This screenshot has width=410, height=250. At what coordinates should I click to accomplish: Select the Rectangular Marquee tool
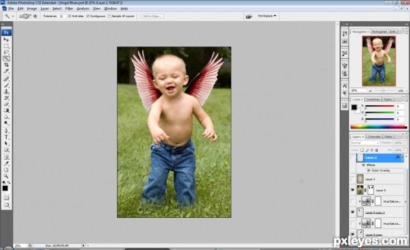6,46
